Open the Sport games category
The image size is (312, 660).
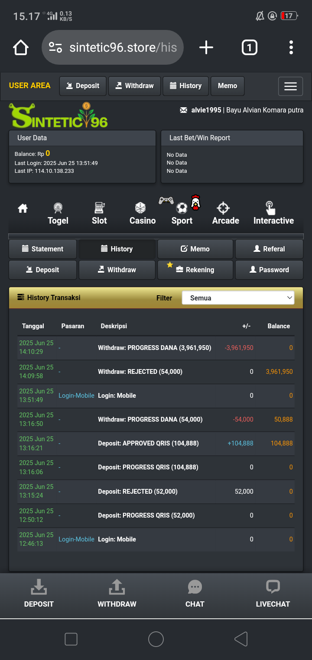pyautogui.click(x=182, y=214)
